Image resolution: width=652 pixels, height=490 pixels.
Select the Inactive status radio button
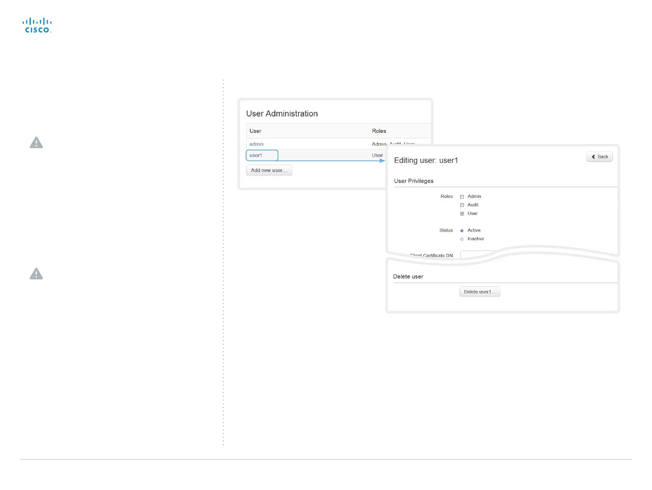point(462,239)
